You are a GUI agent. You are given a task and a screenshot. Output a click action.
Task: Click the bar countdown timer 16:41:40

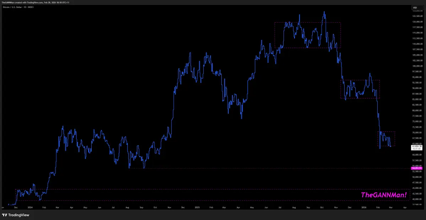pyautogui.click(x=416, y=149)
